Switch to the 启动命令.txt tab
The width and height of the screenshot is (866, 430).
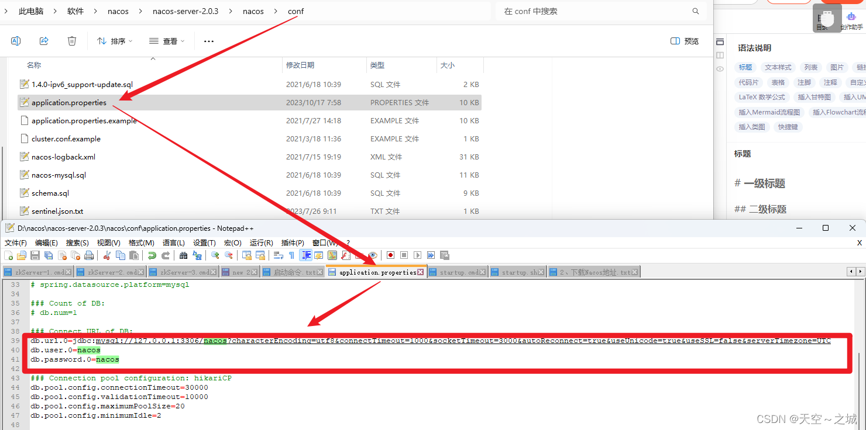point(293,272)
